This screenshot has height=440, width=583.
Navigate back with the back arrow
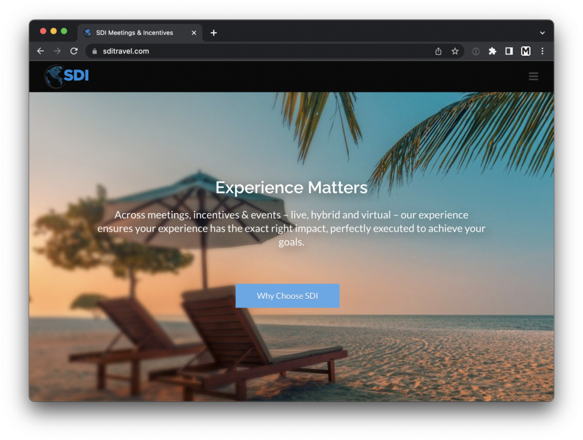point(40,51)
